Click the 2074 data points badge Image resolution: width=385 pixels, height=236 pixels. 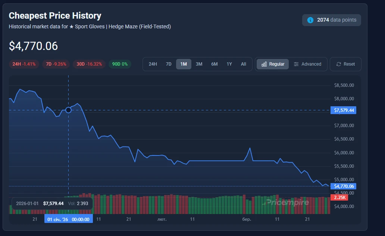(332, 20)
